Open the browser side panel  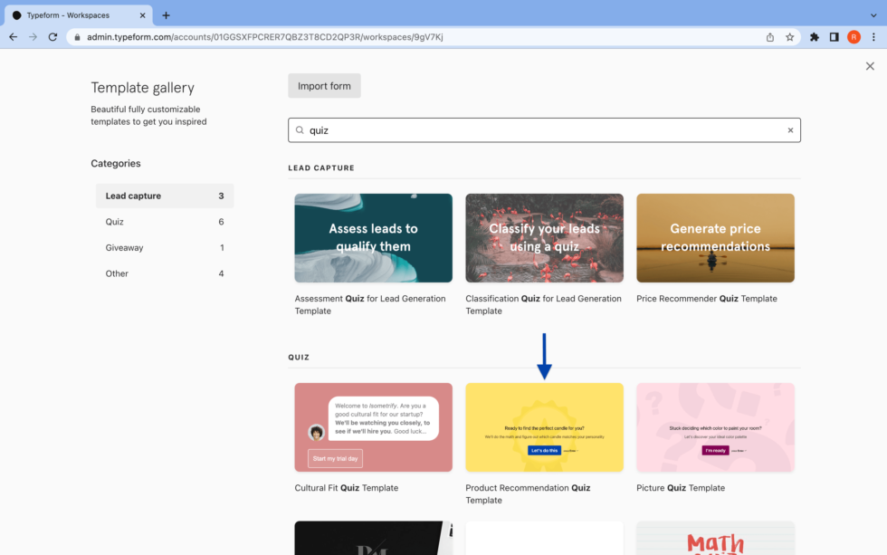point(834,37)
